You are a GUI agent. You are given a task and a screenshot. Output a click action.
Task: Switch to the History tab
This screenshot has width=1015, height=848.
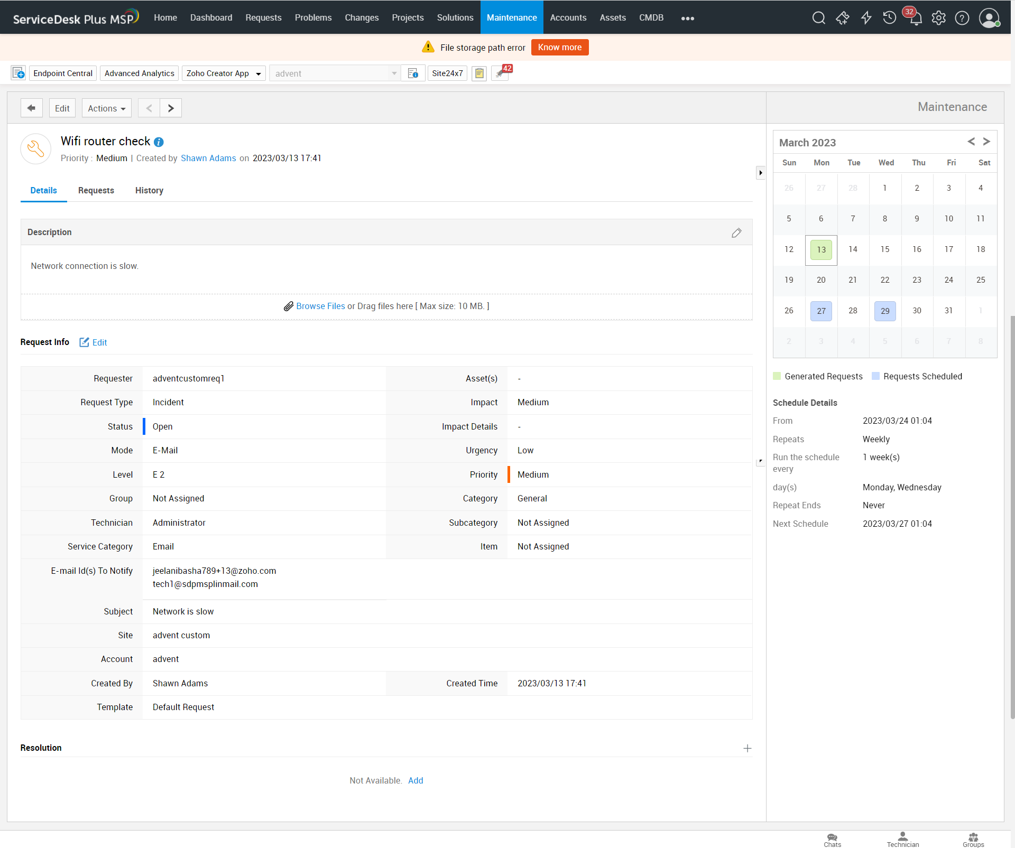coord(149,190)
